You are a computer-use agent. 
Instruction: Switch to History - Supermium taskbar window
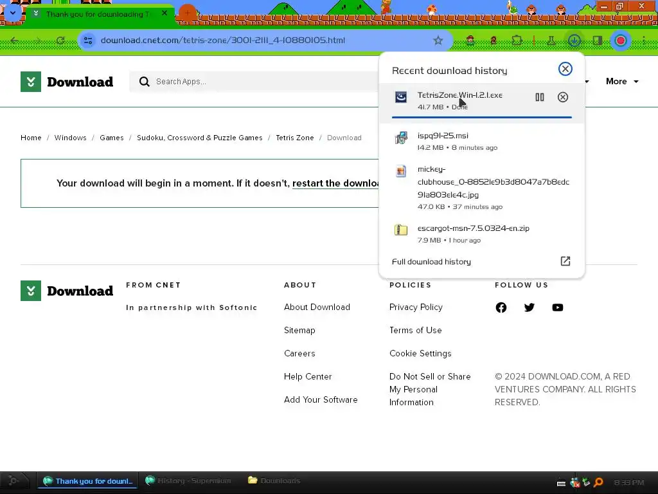tap(188, 480)
